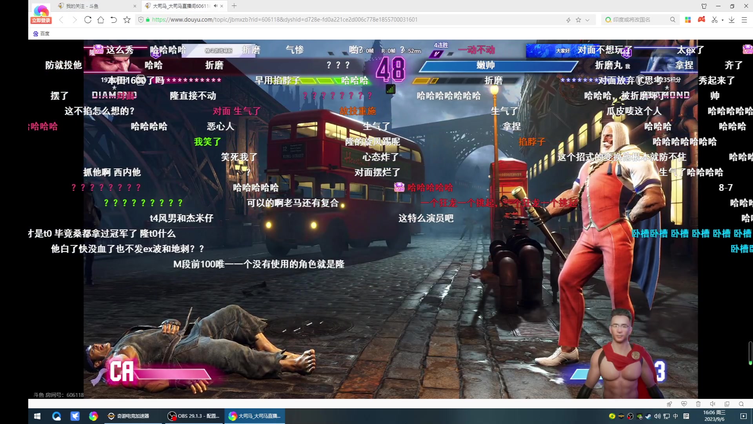This screenshot has width=753, height=424.
Task: Click the green 360 tray icon
Action: click(612, 416)
